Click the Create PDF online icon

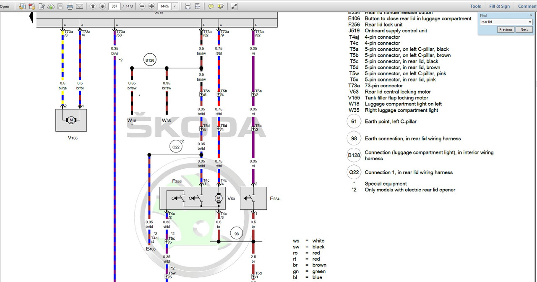[22, 6]
